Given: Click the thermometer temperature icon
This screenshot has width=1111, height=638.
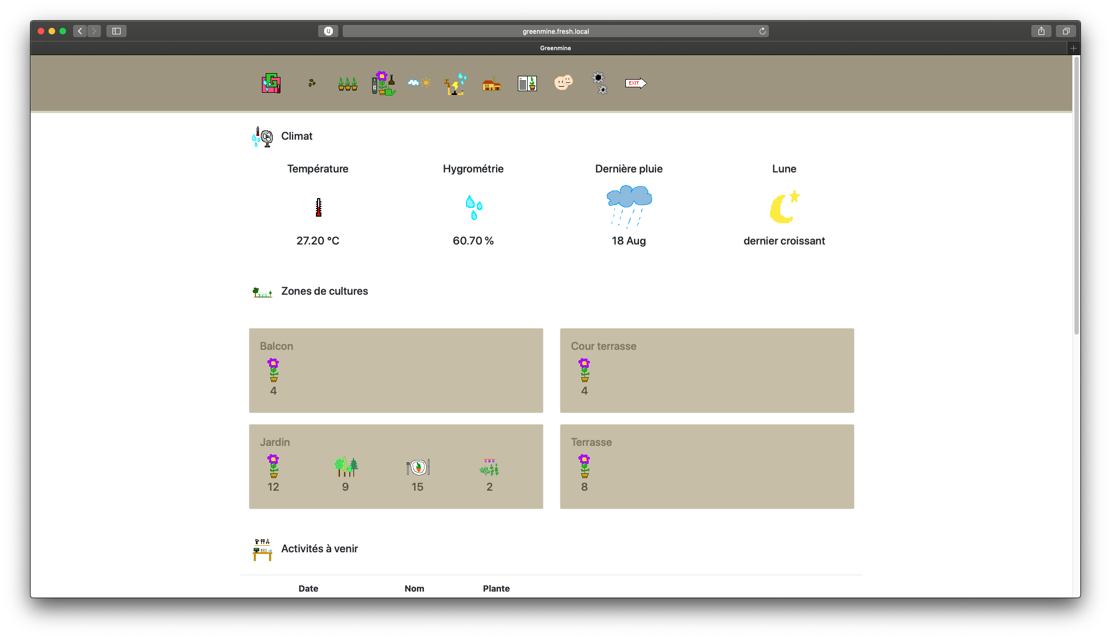Looking at the screenshot, I should click(318, 207).
